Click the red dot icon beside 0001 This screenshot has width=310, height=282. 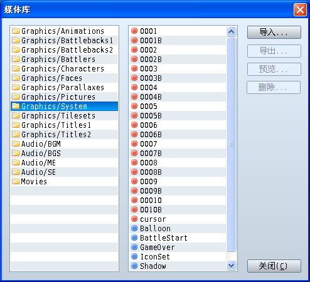click(x=134, y=31)
